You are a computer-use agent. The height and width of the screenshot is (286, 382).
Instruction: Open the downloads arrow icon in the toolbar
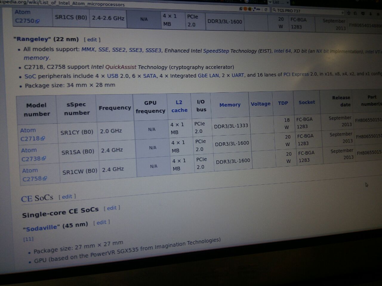pyautogui.click(x=371, y=14)
